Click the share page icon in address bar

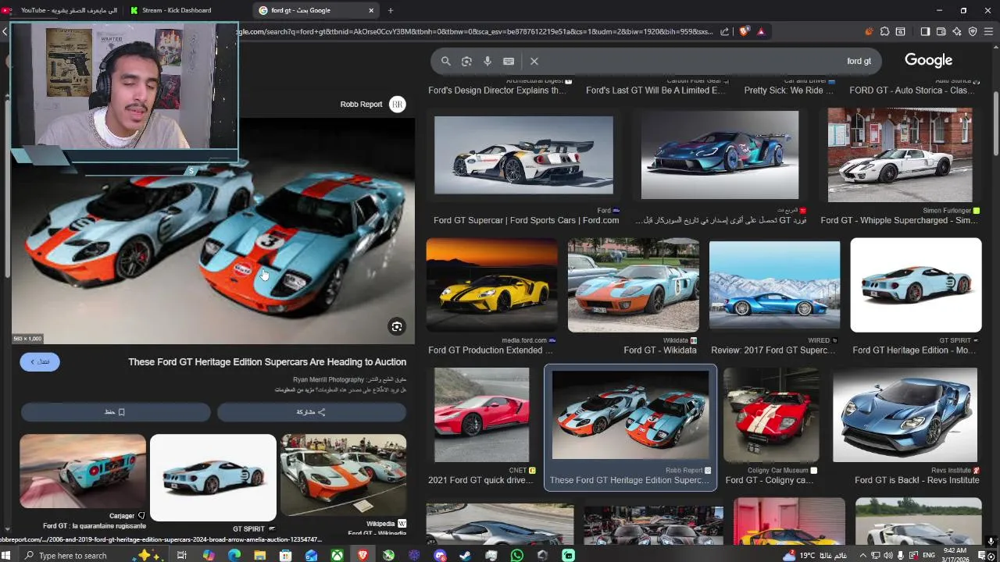coord(725,31)
